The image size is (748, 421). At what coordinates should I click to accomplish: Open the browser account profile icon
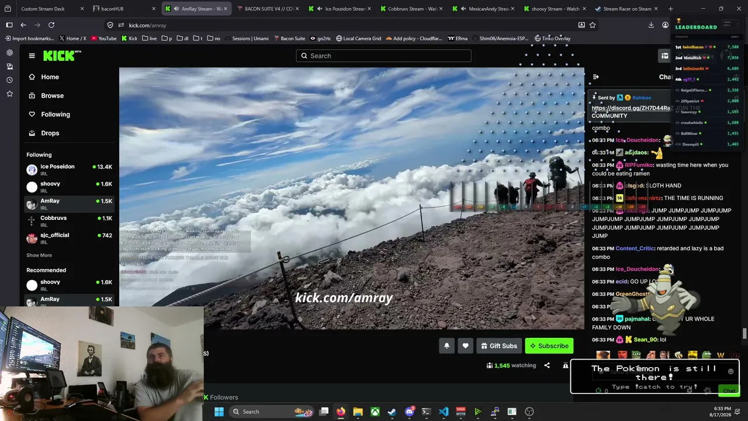point(665,25)
